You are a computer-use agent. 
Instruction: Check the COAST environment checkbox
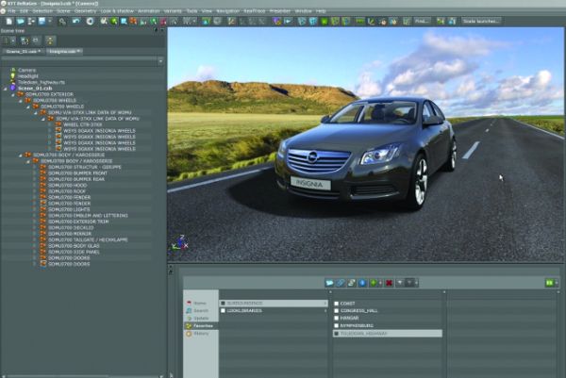[336, 303]
